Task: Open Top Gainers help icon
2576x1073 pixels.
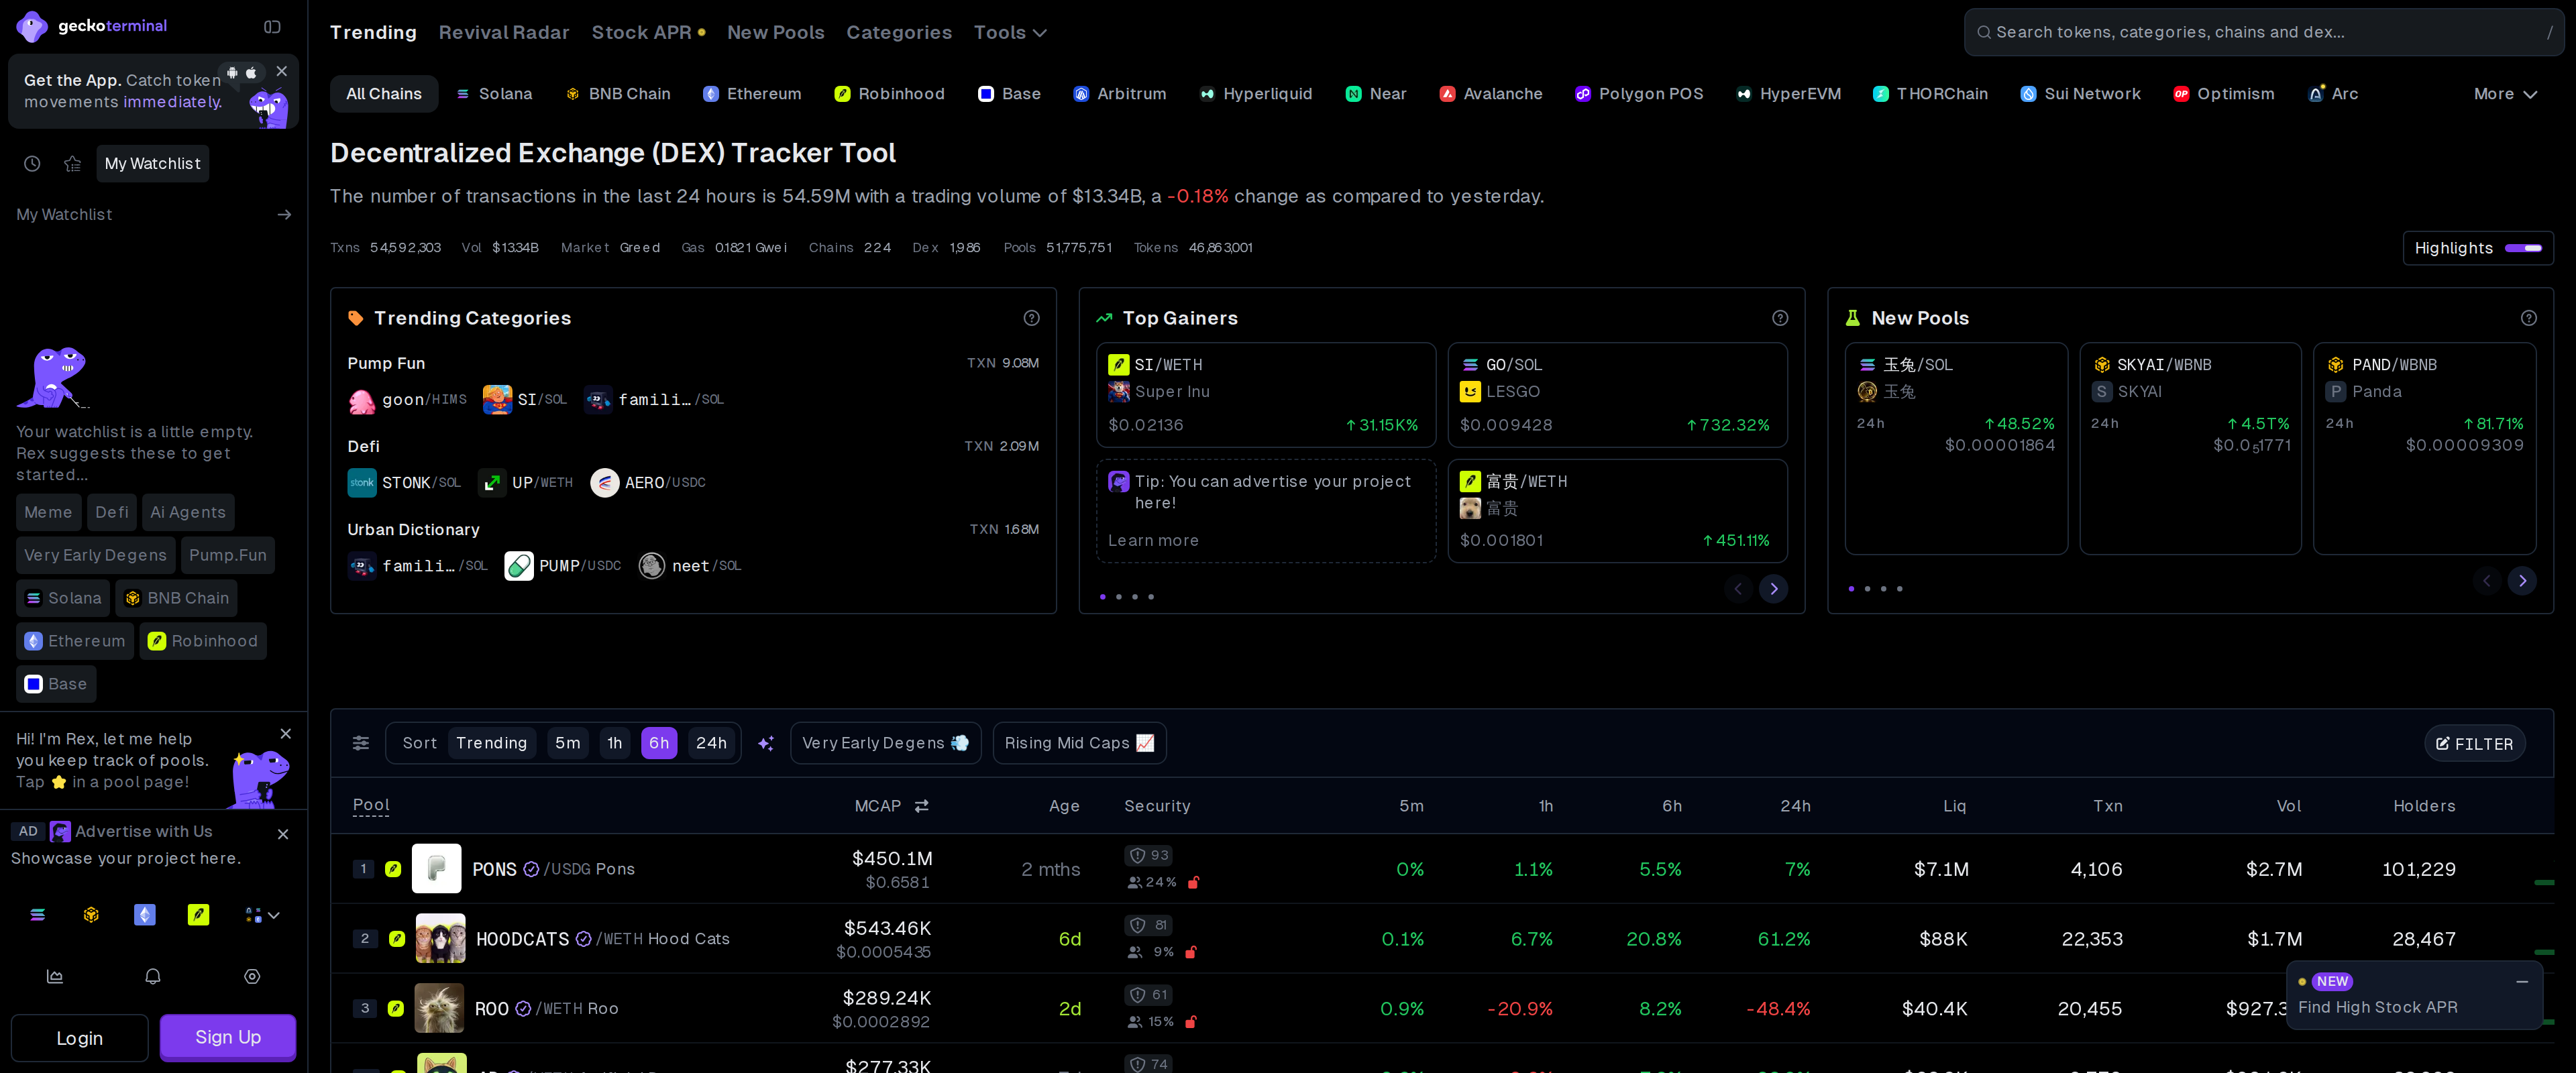Action: click(x=1780, y=317)
